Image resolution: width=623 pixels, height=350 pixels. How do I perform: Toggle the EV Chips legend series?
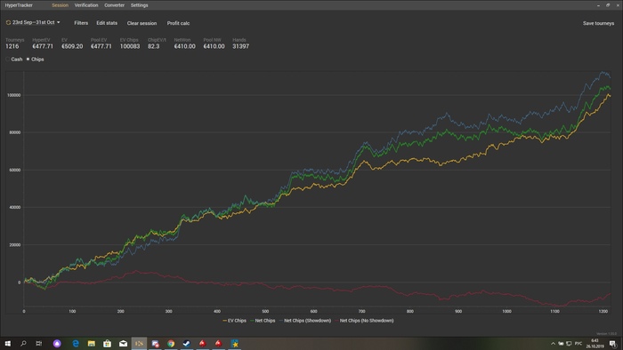click(x=234, y=321)
